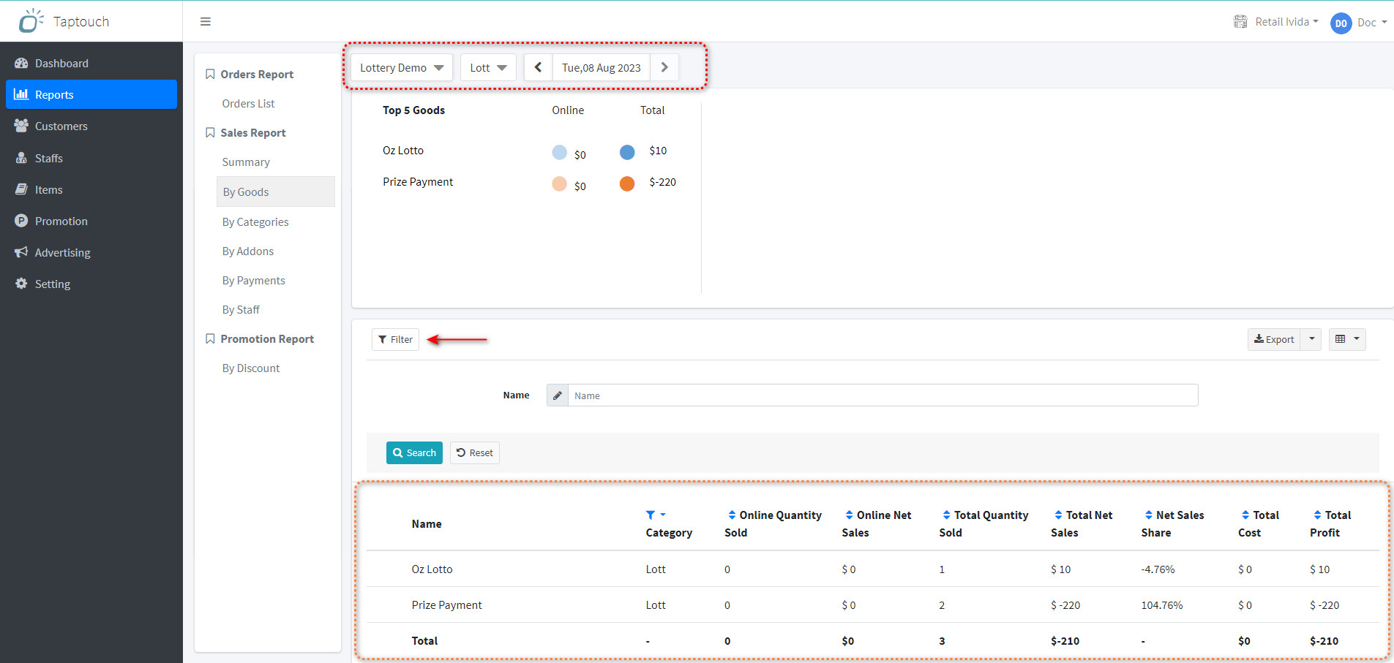Go to Customers section
This screenshot has width=1394, height=663.
tap(91, 126)
